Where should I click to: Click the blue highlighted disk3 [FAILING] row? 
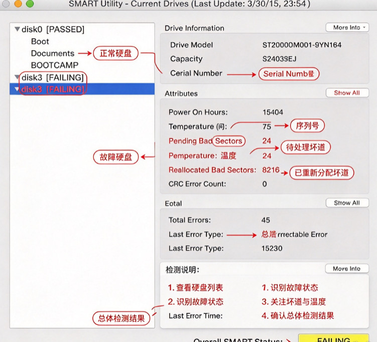coord(82,89)
